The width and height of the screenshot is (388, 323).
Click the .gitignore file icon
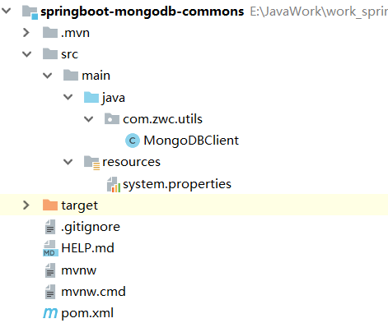point(50,227)
